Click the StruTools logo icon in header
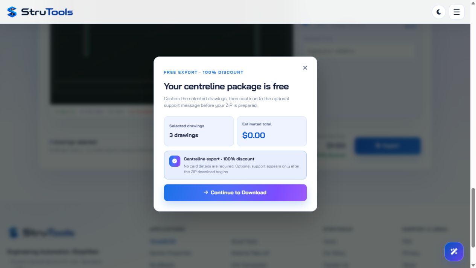 coord(12,12)
